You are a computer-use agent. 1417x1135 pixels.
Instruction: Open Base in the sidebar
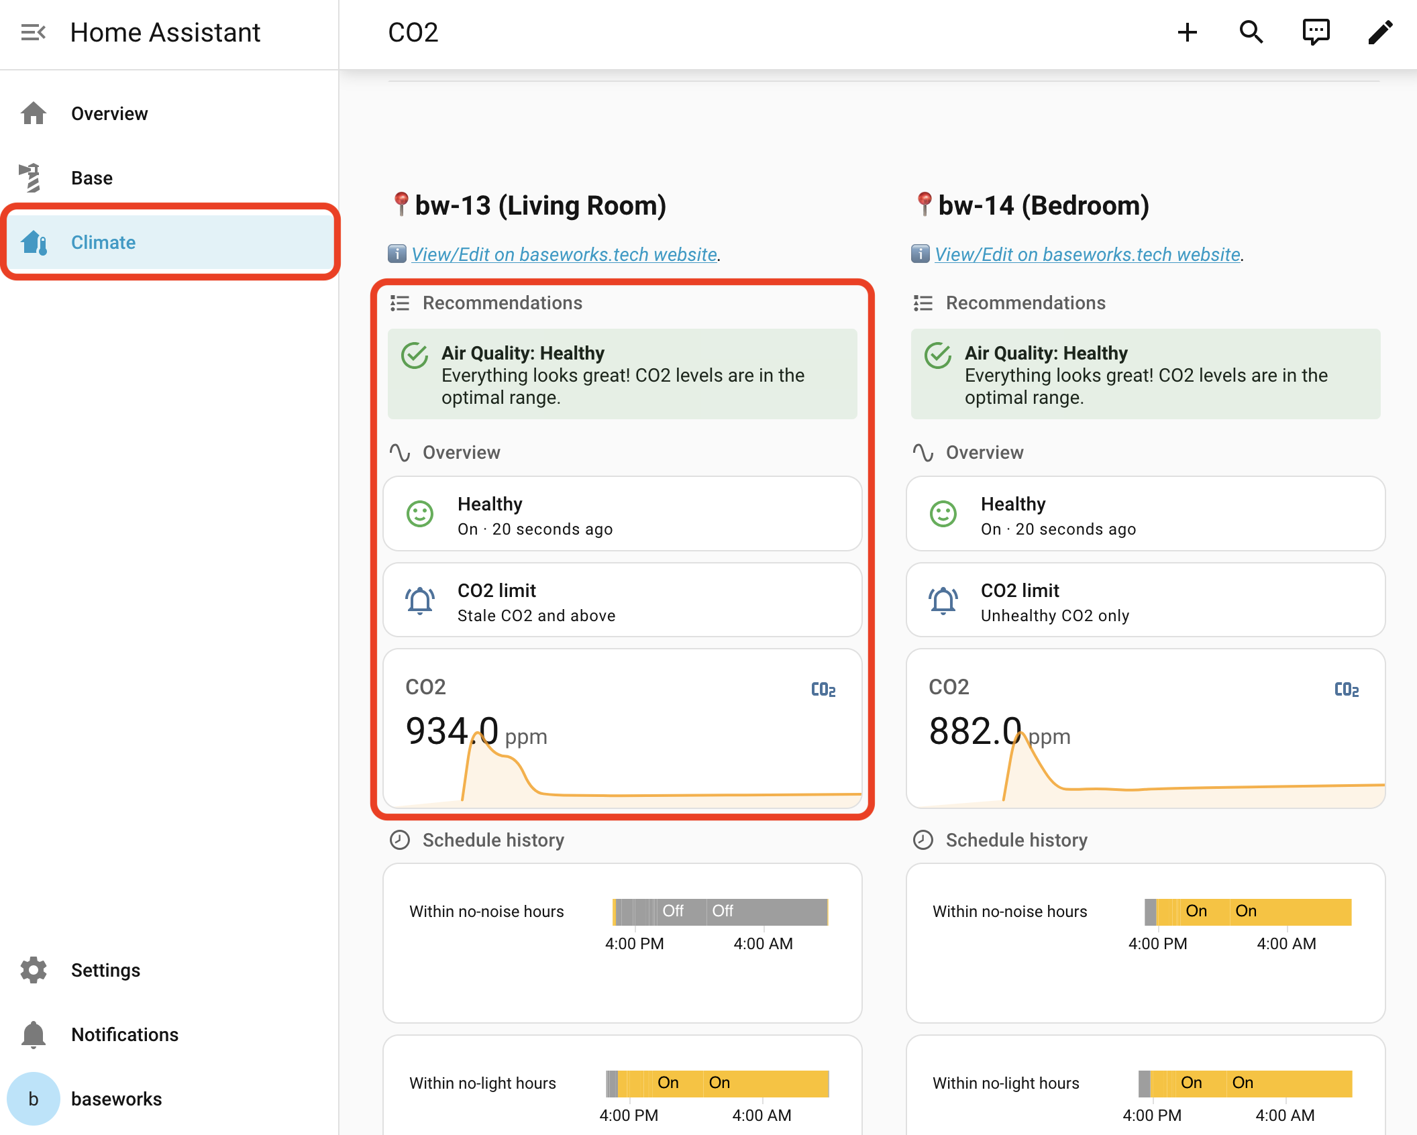pyautogui.click(x=169, y=178)
